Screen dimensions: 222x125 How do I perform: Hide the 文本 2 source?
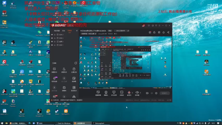coord(52,34)
